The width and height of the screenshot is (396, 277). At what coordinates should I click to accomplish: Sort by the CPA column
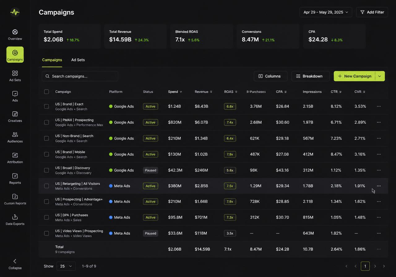tap(281, 92)
